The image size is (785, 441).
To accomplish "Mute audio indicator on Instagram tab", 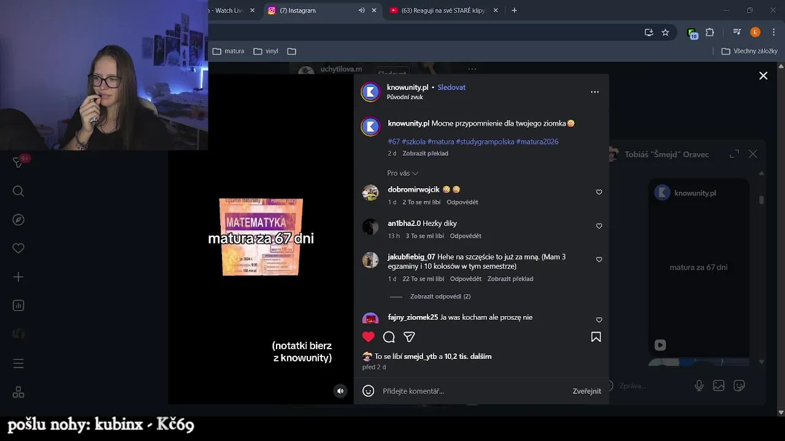I will pos(361,10).
